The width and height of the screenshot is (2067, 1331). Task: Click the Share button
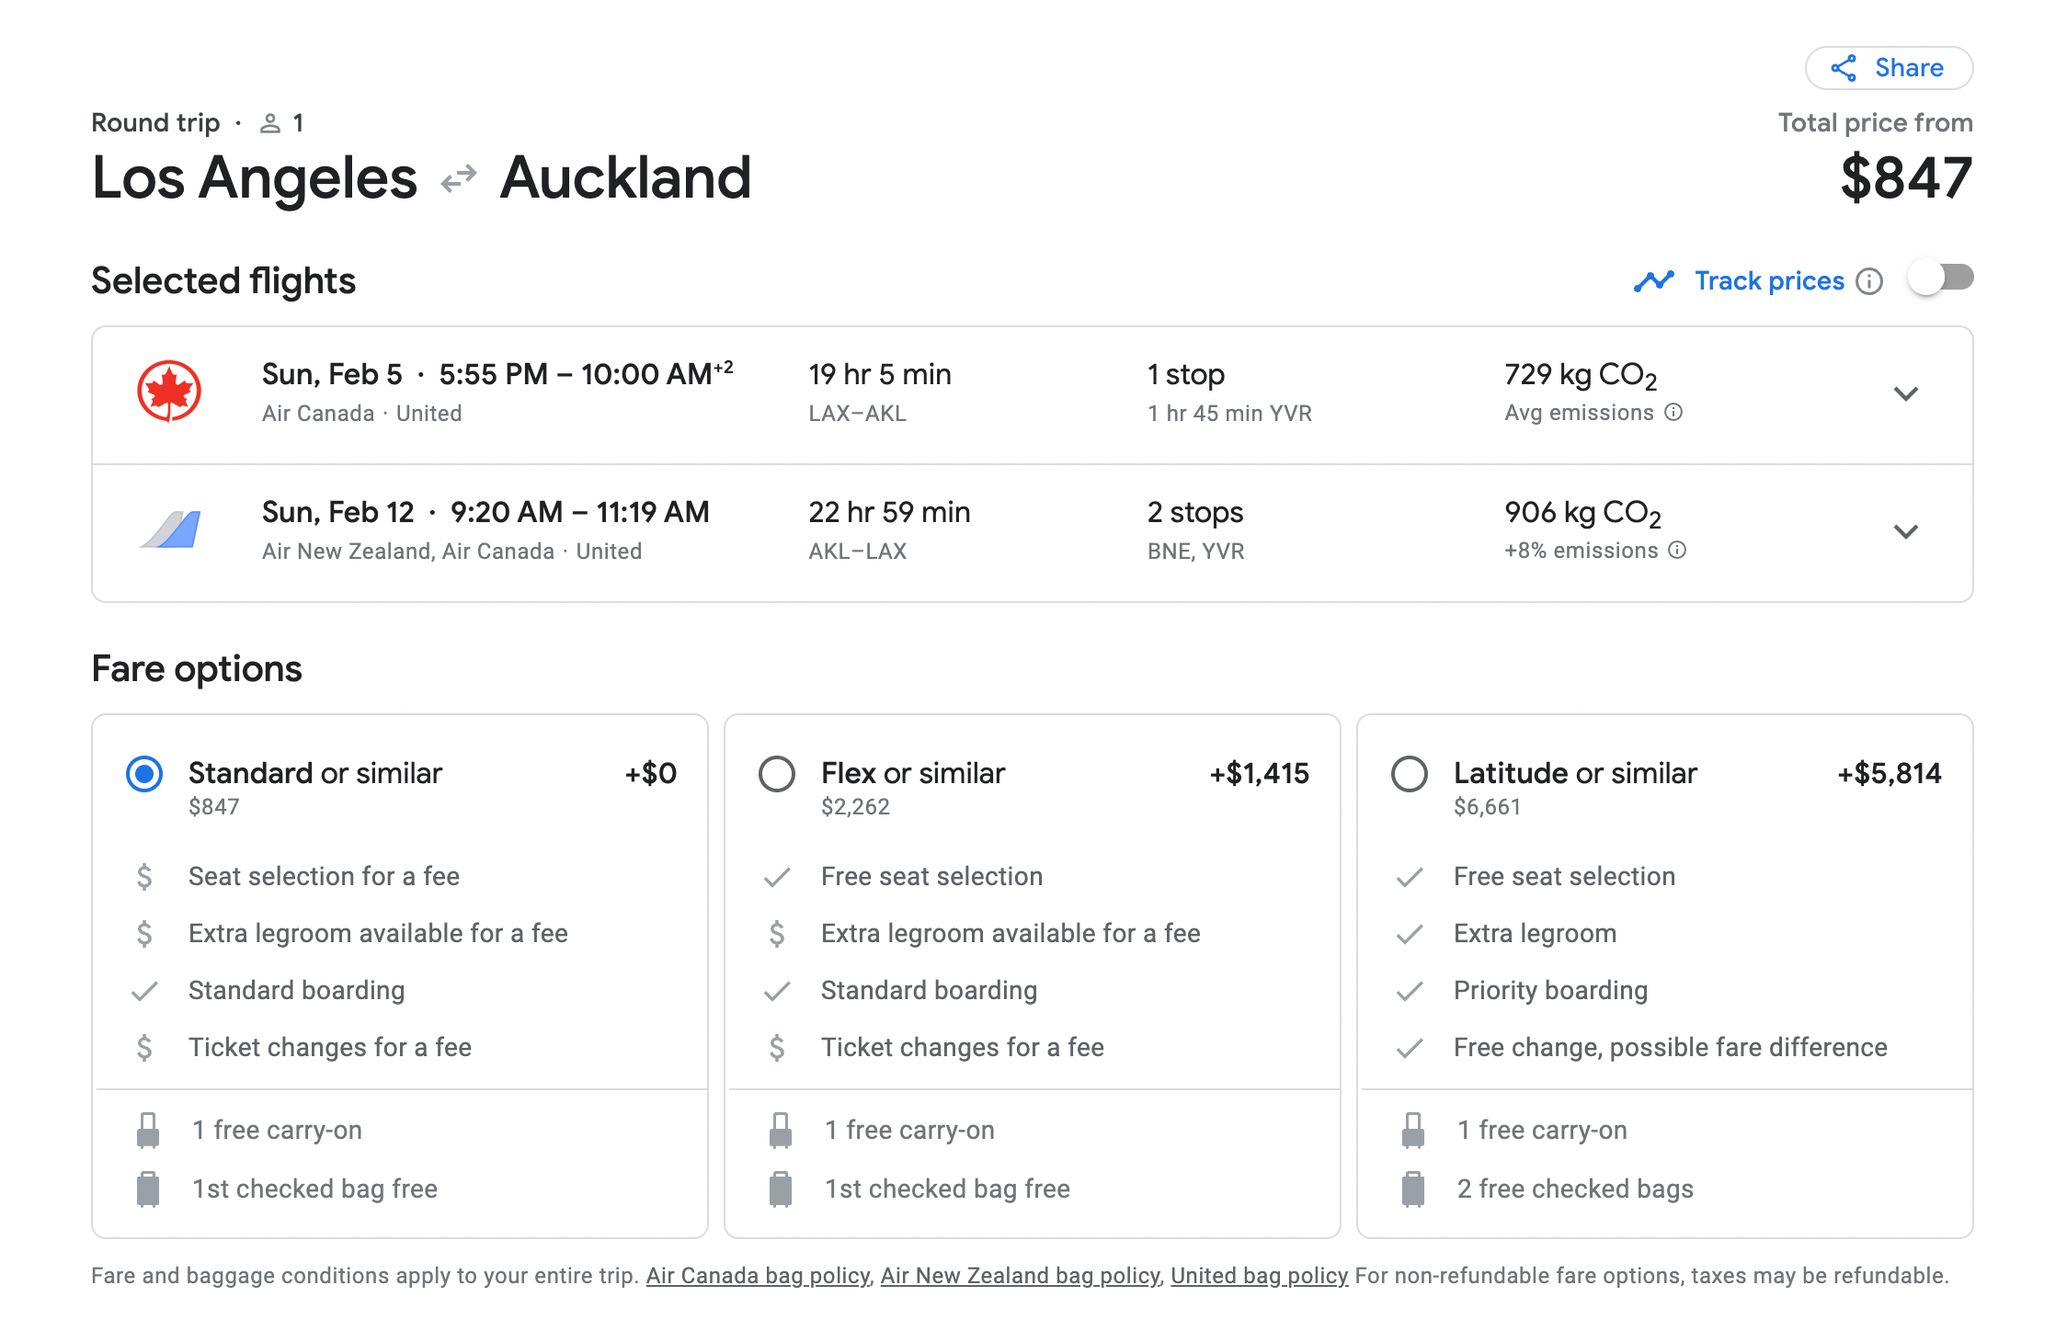point(1889,68)
